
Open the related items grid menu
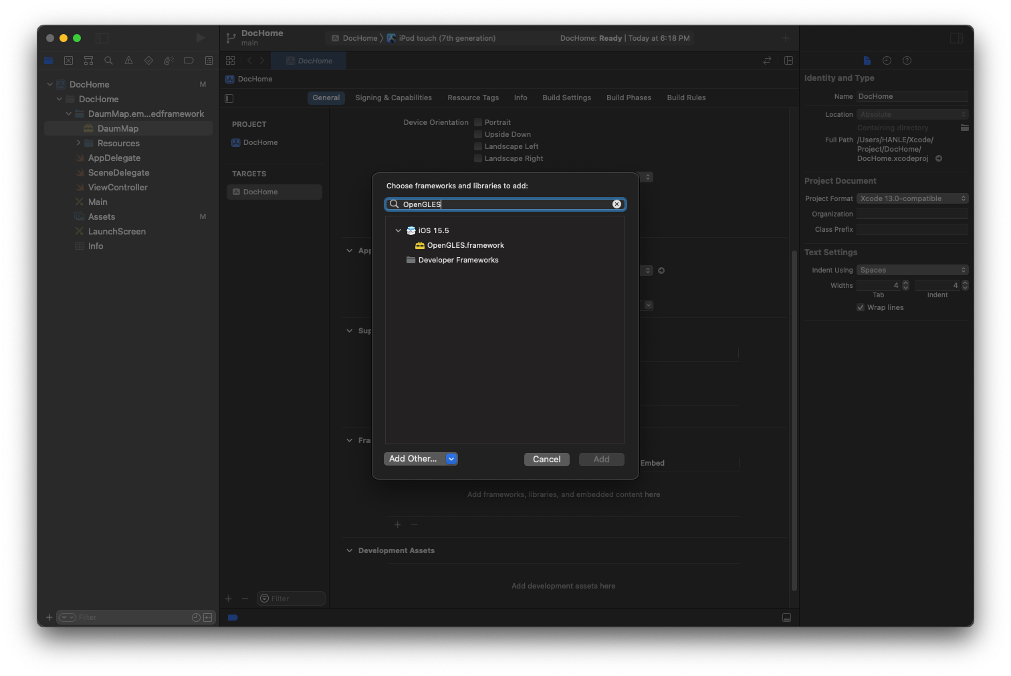pyautogui.click(x=230, y=61)
